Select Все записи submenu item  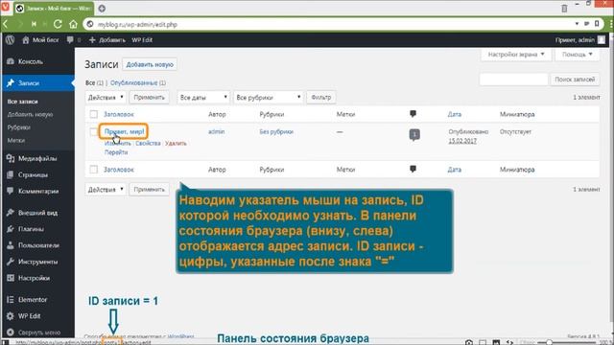pos(23,102)
